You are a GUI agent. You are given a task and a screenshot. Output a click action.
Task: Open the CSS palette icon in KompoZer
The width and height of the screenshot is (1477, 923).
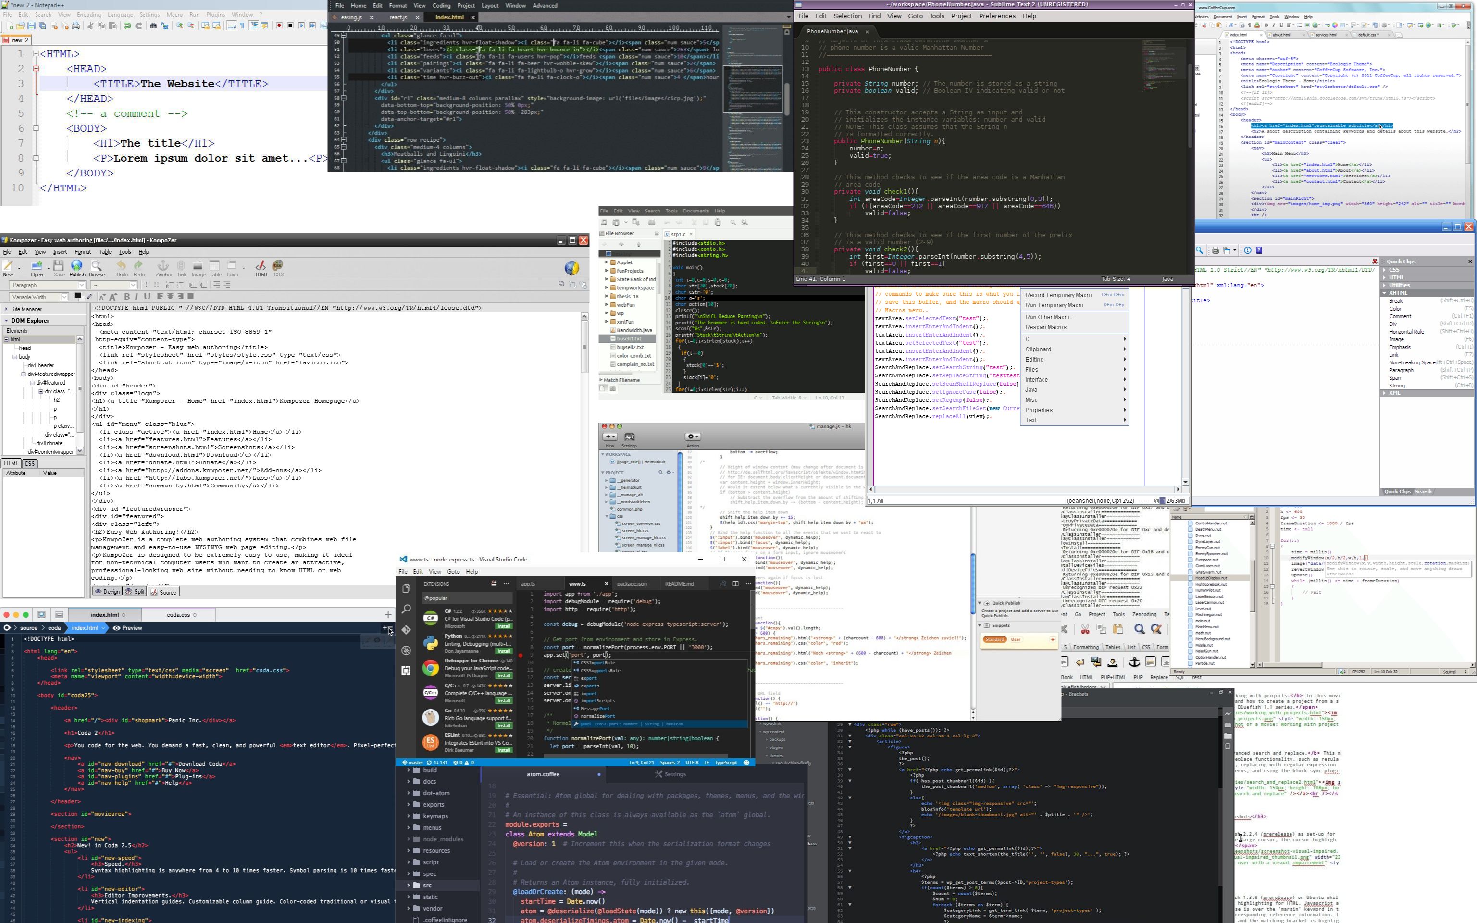(x=278, y=266)
